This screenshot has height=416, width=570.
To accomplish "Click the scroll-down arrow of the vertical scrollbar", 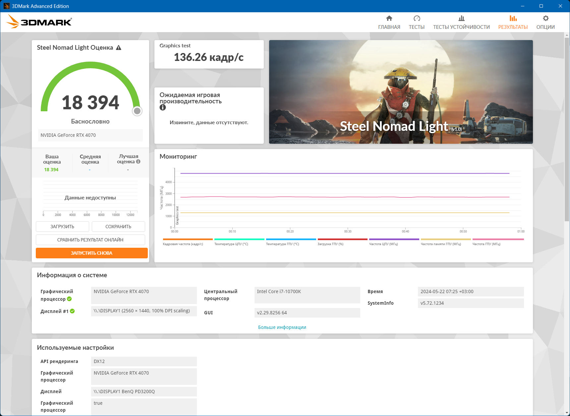I will tap(567, 413).
